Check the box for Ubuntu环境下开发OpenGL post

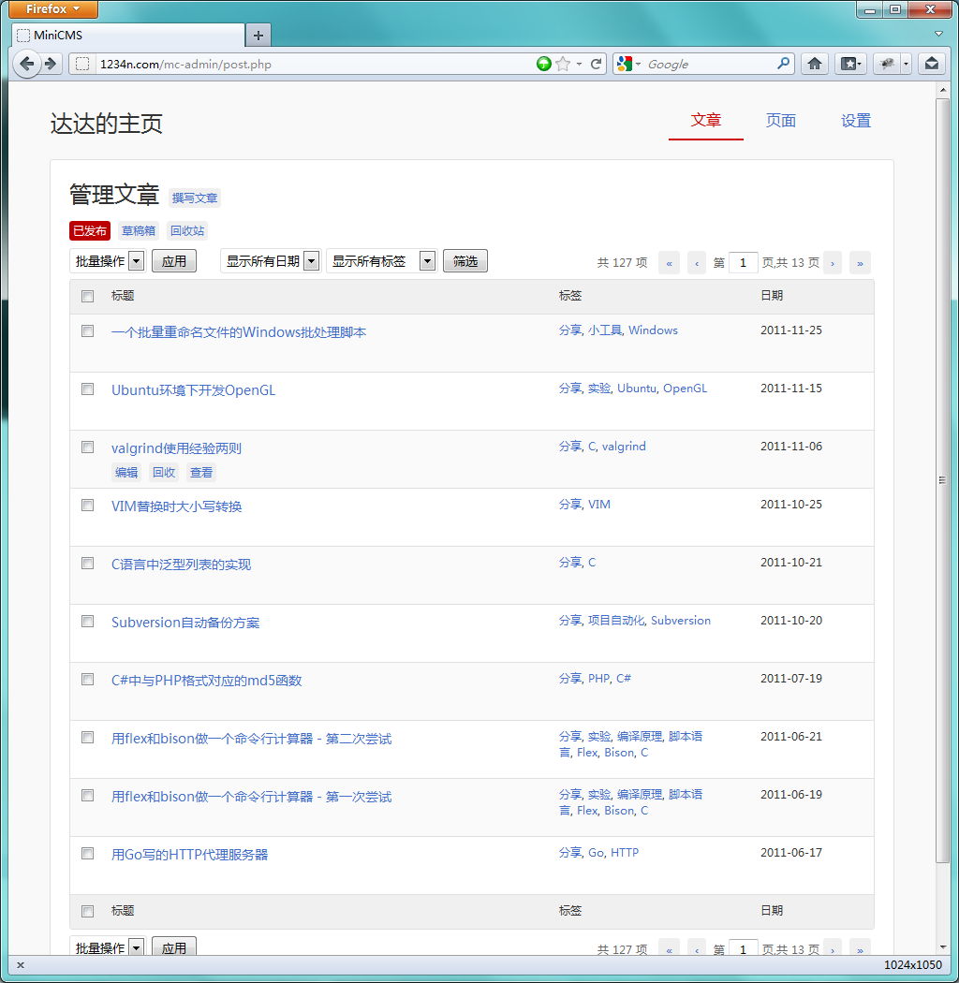click(88, 389)
